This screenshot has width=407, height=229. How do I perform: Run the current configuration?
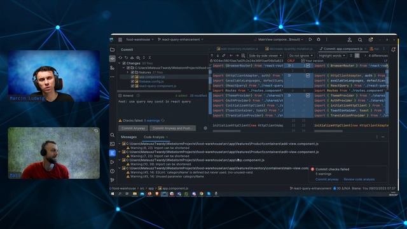[x=310, y=39]
